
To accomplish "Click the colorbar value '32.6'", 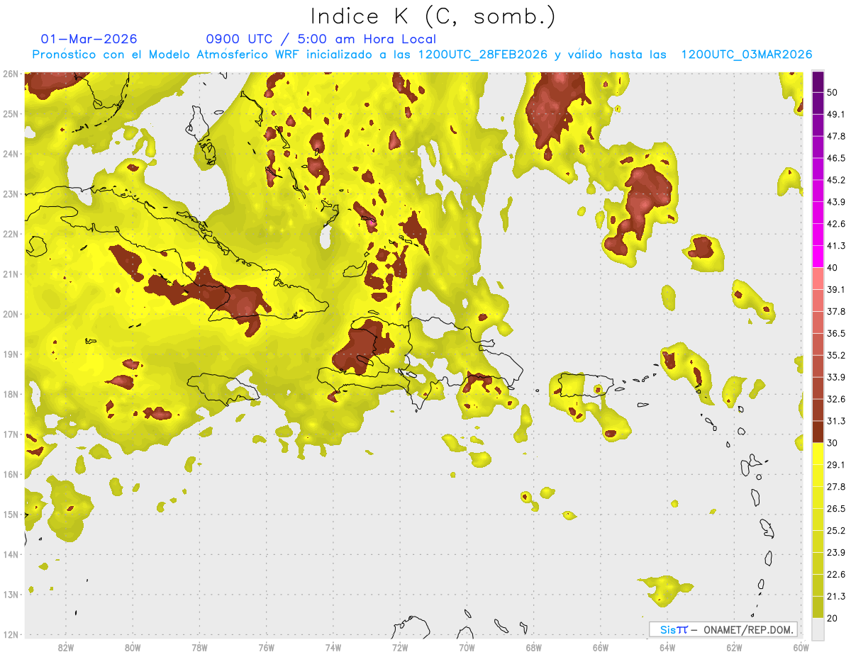I will point(836,399).
